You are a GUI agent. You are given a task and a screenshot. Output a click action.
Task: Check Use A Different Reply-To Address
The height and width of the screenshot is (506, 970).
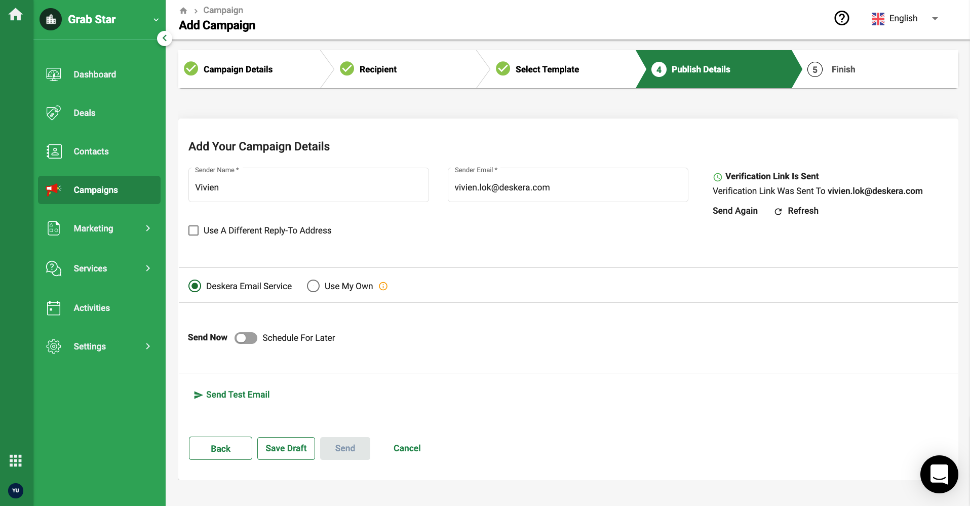pos(193,230)
